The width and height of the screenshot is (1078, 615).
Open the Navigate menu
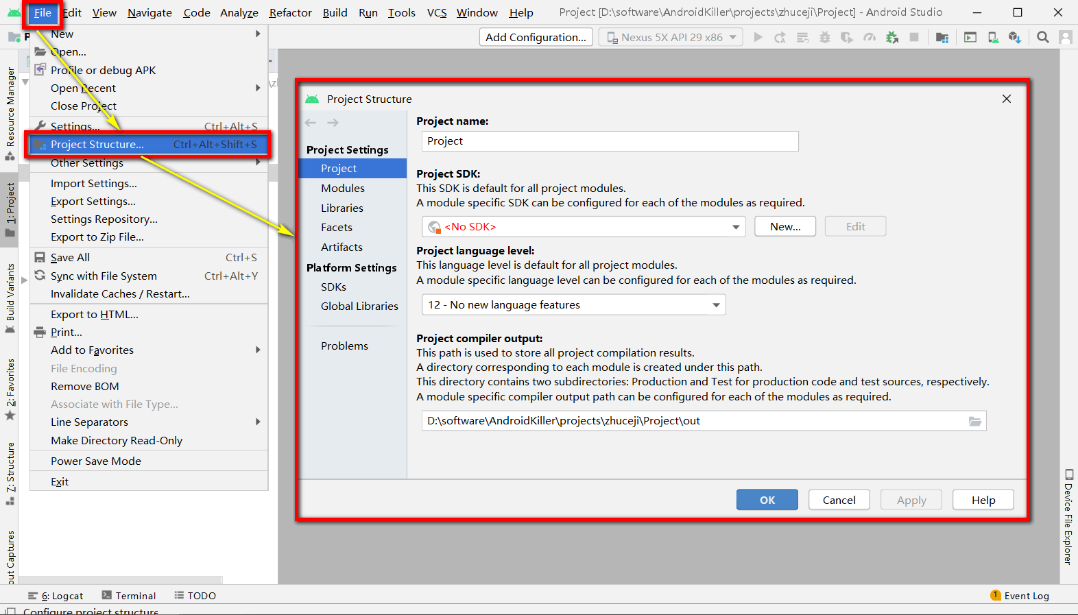click(x=149, y=12)
